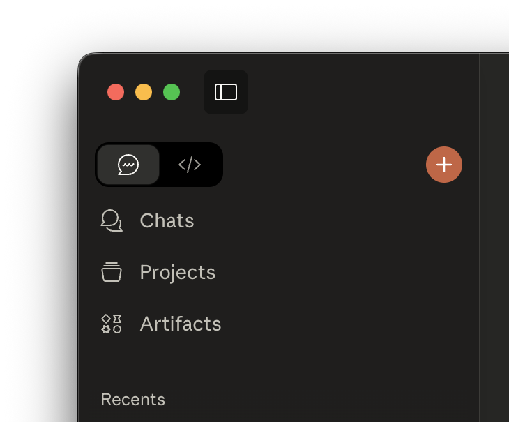This screenshot has width=509, height=422.
Task: Click the Chats speech bubbles icon
Action: tap(112, 220)
